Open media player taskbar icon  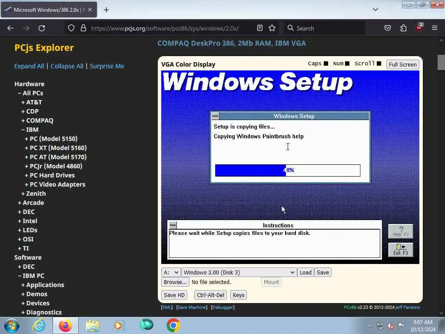(x=119, y=325)
